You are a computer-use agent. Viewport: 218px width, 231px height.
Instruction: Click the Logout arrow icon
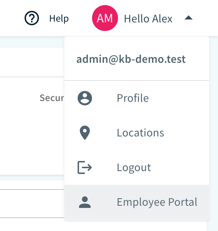point(85,167)
